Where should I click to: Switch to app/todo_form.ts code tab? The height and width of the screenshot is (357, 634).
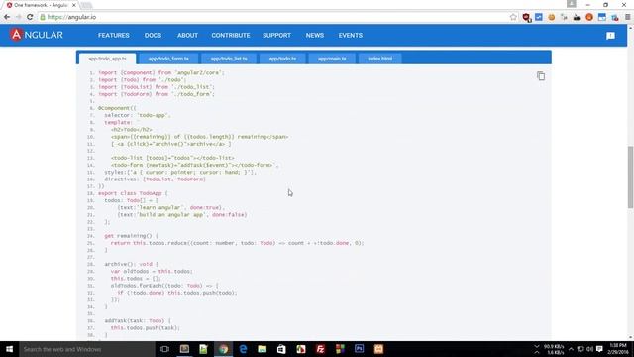click(x=168, y=59)
